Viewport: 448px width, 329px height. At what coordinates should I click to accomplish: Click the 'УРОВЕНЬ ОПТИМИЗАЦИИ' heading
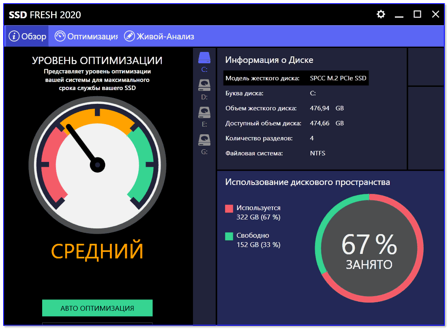tap(97, 60)
